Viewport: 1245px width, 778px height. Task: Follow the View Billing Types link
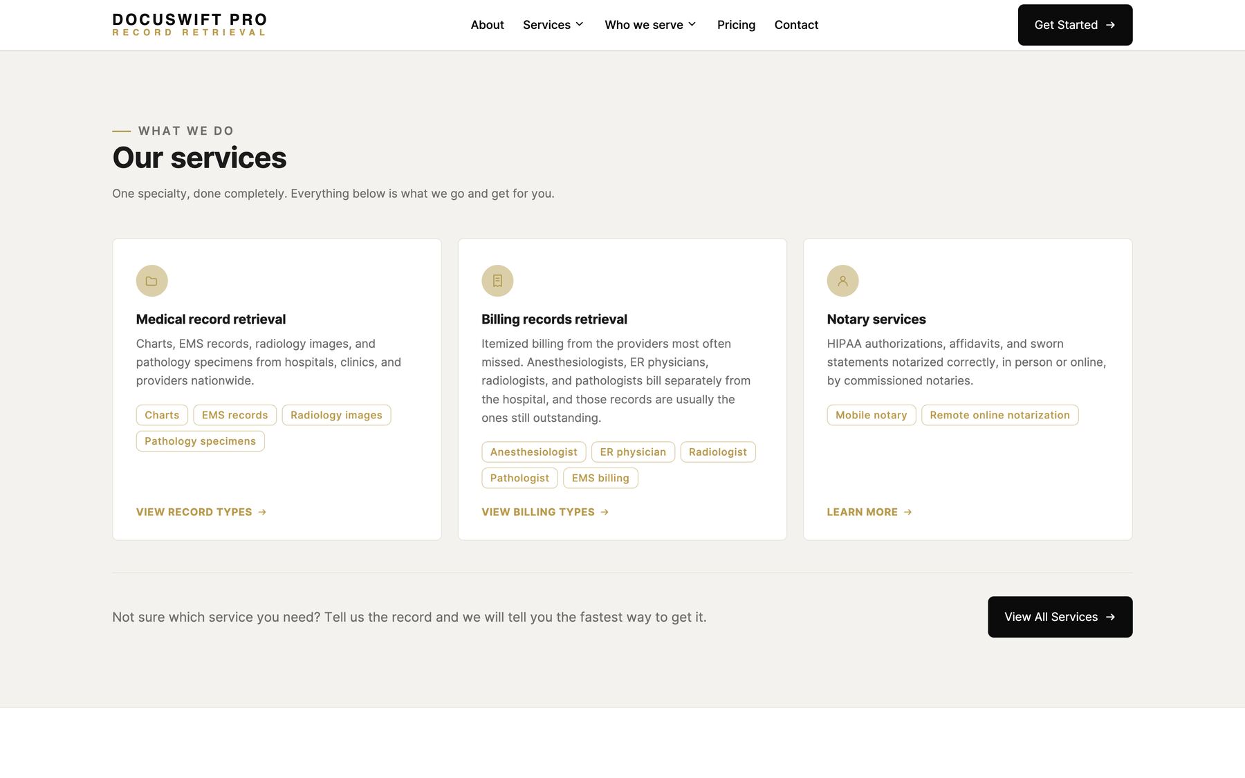click(x=545, y=512)
